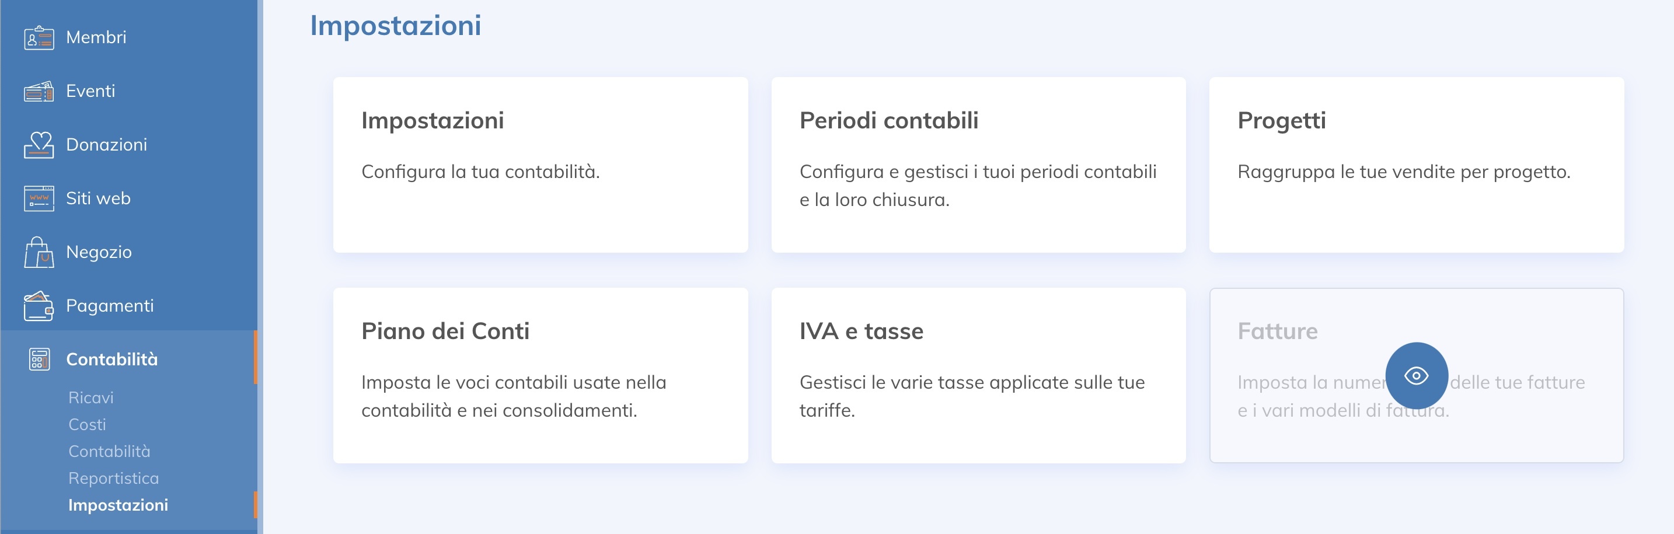Viewport: 1674px width, 534px height.
Task: Open the Periodi contabili card
Action: point(978,165)
